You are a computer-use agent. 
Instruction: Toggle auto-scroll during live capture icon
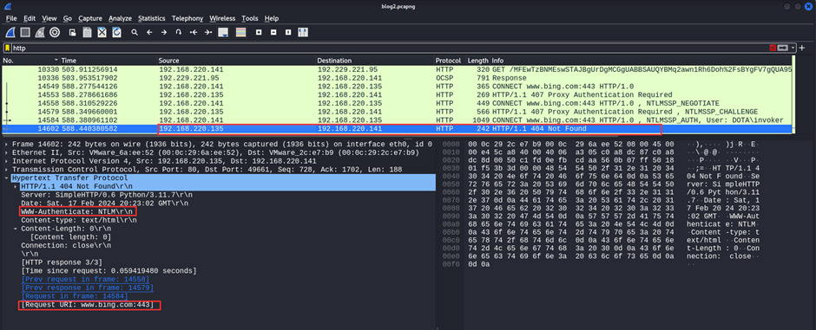(x=224, y=32)
